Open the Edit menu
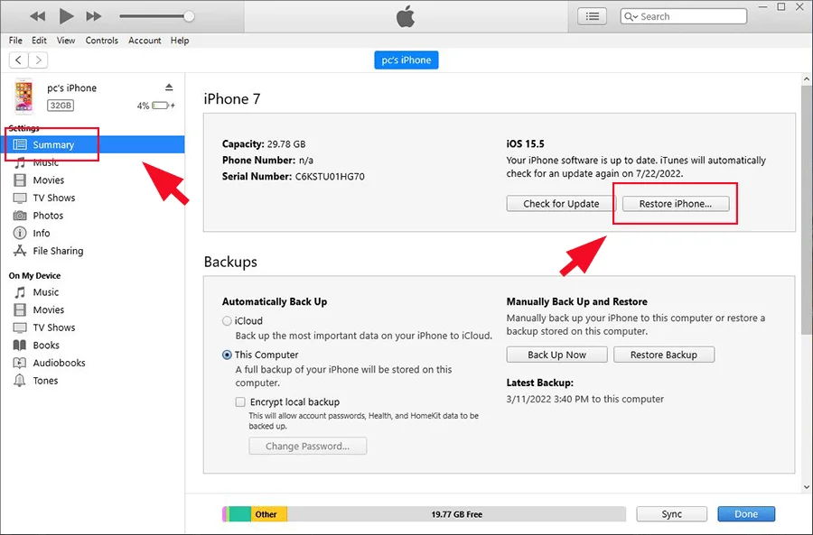 click(39, 41)
